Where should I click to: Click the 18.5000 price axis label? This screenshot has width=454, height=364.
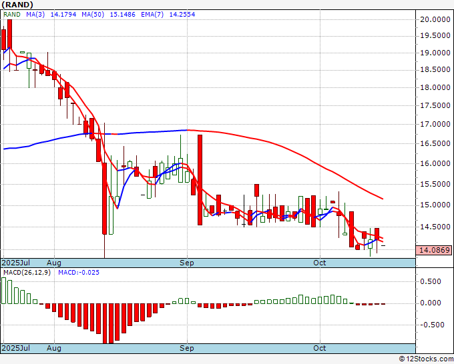[435, 70]
